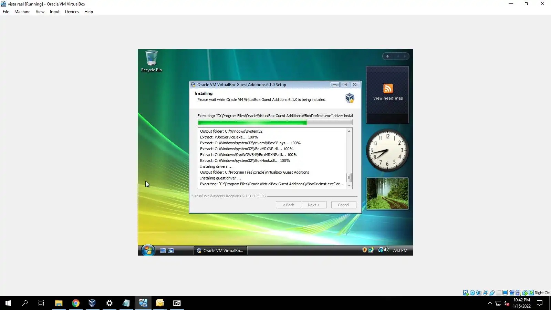Click the Back button in setup
The image size is (551, 310).
[288, 205]
